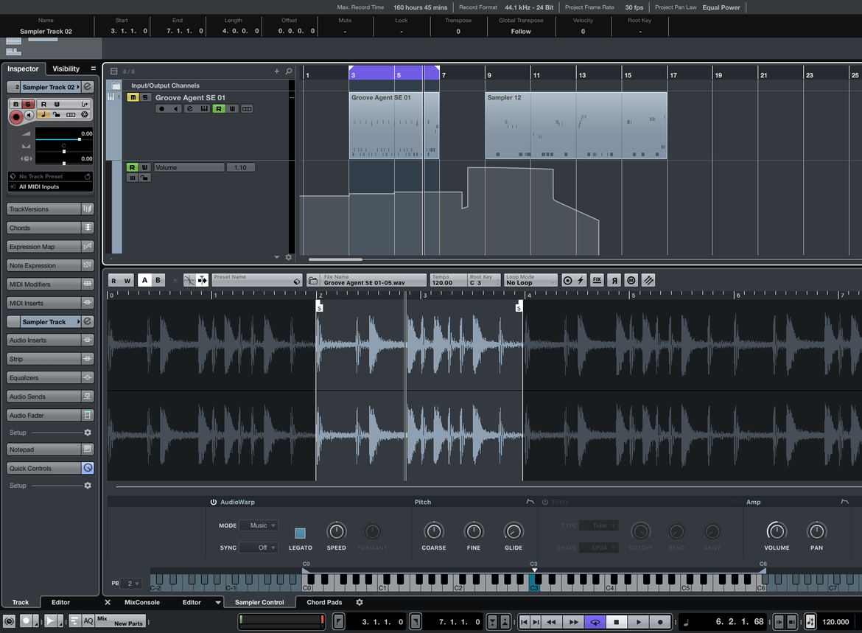Toggle the Snap to Zero Crossing icon in the sampler
This screenshot has width=862, height=633.
point(189,281)
